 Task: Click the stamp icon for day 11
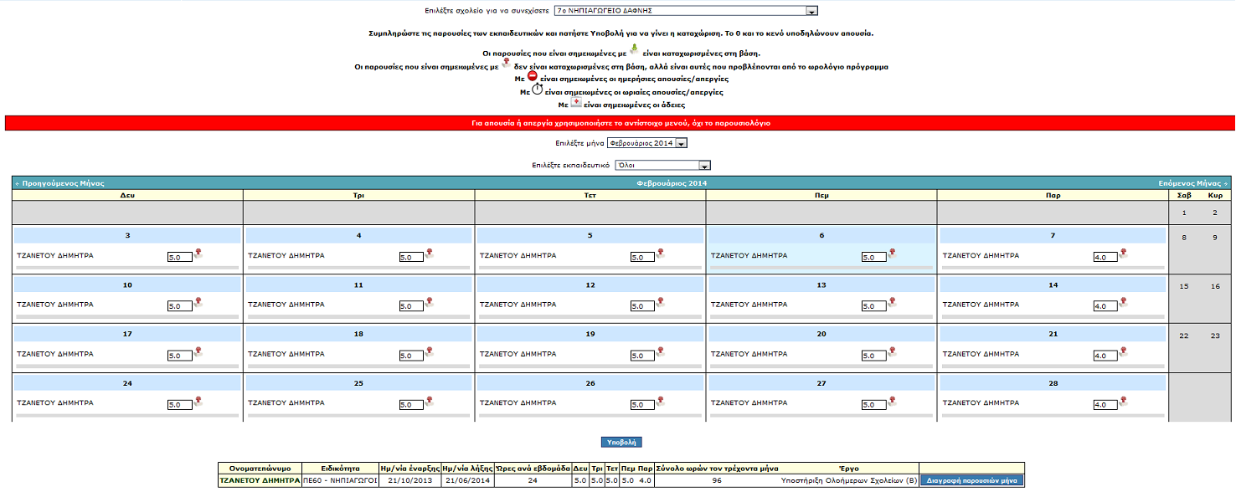tap(430, 303)
